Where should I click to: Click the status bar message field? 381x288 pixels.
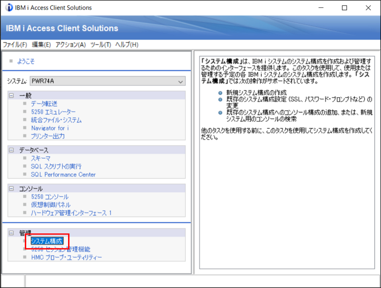[x=203, y=281]
